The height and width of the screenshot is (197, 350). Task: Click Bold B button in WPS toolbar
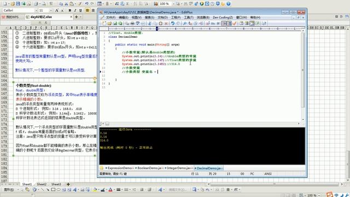coord(70,10)
